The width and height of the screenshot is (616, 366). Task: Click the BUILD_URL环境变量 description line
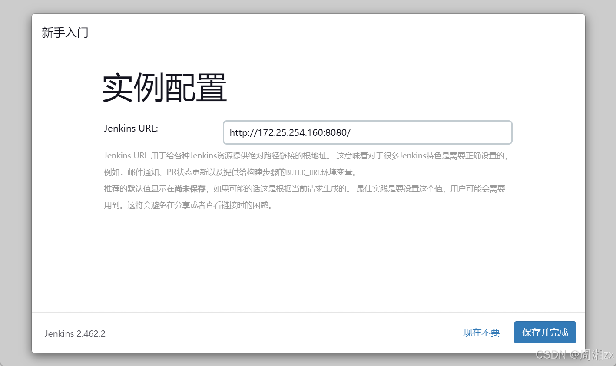point(232,172)
